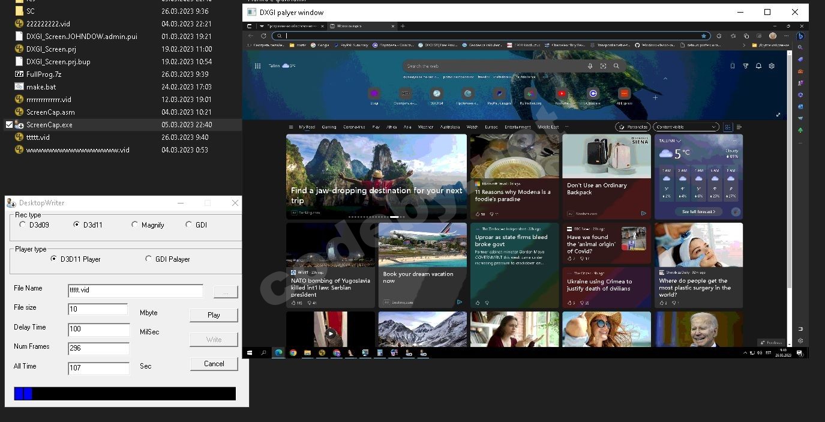
Task: Select the GDI Palayer radio button
Action: point(149,259)
